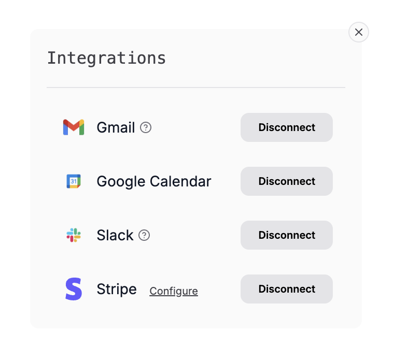Click the Slack name label

pos(115,235)
